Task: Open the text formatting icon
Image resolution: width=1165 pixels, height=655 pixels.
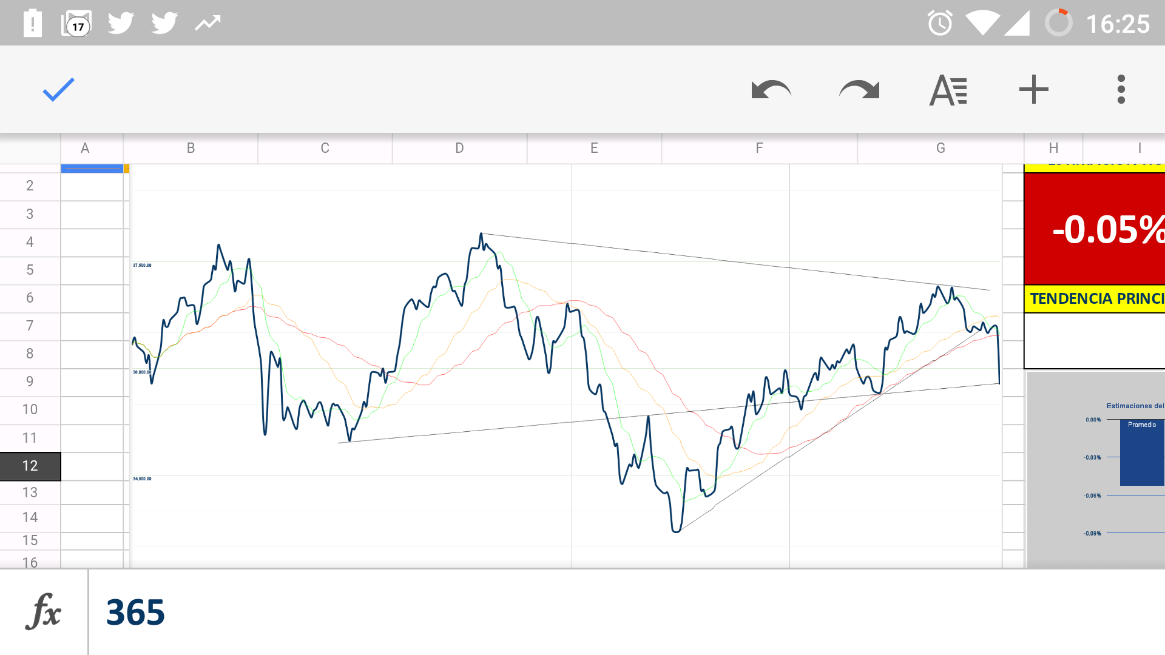Action: pyautogui.click(x=948, y=90)
